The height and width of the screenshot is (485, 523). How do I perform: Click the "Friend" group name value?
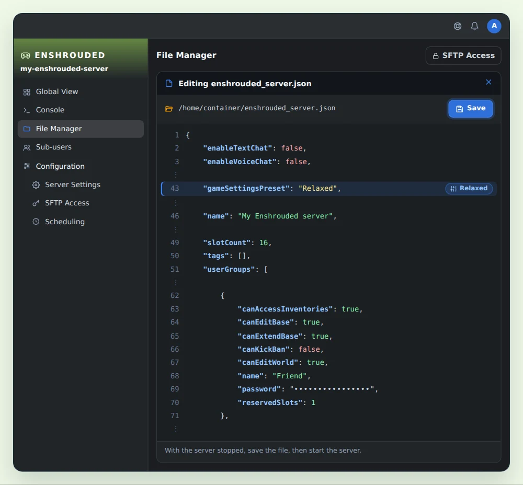click(290, 376)
